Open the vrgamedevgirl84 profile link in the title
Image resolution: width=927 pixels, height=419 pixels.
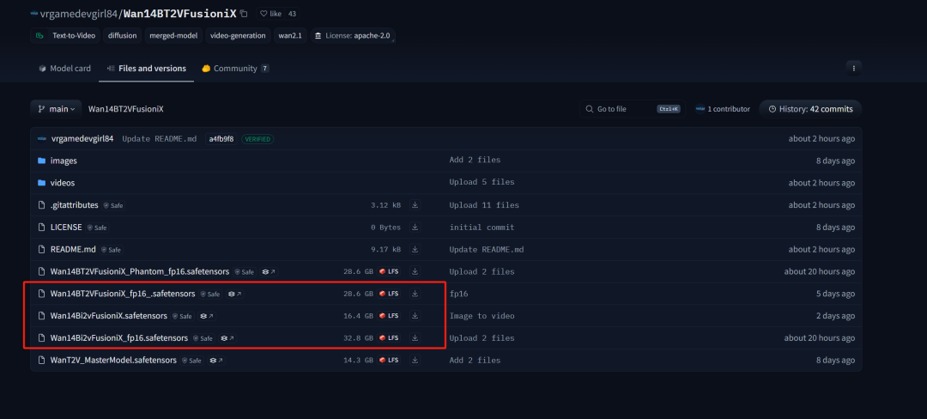coord(80,13)
